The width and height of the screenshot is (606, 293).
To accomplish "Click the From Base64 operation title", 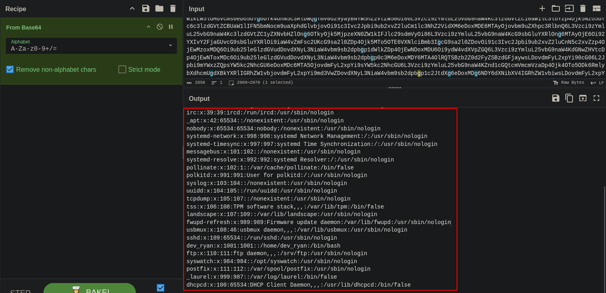I will 24,27.
